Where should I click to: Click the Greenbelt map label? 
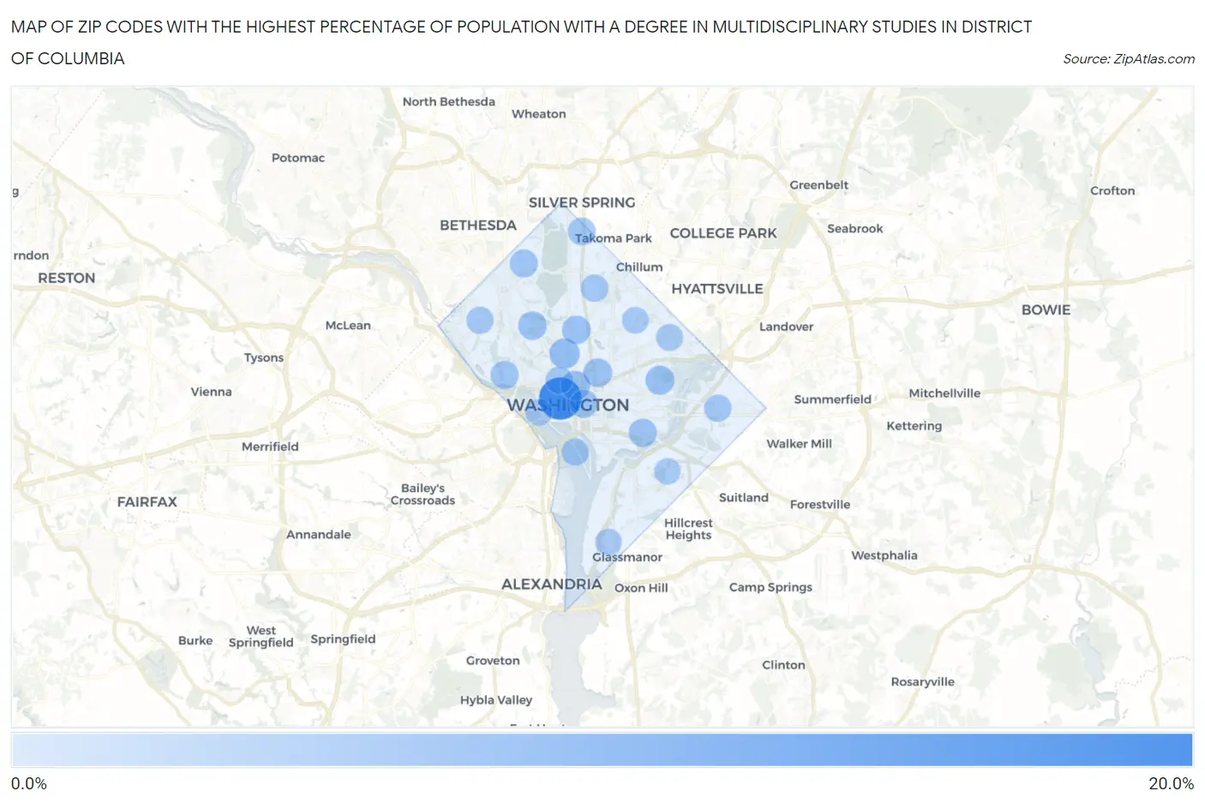[x=819, y=185]
